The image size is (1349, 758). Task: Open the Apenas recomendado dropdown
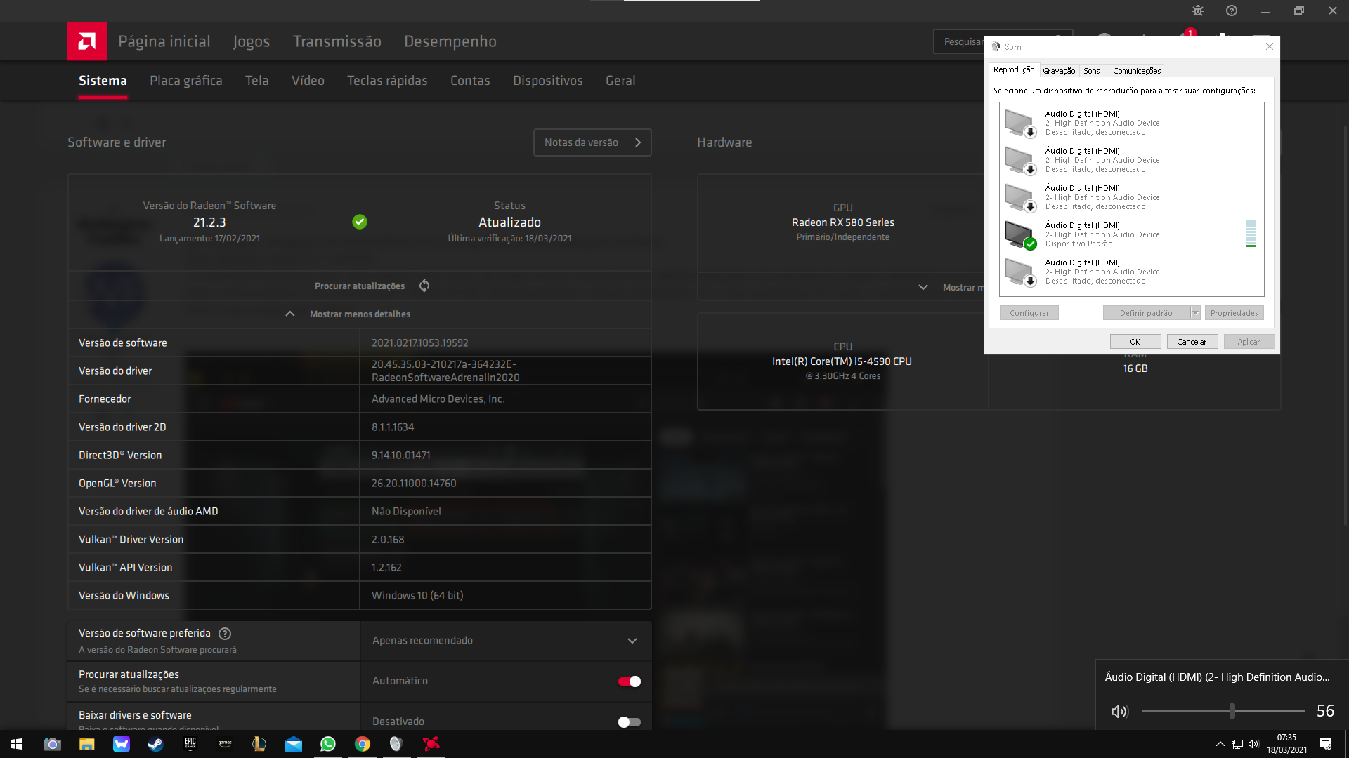pyautogui.click(x=506, y=641)
